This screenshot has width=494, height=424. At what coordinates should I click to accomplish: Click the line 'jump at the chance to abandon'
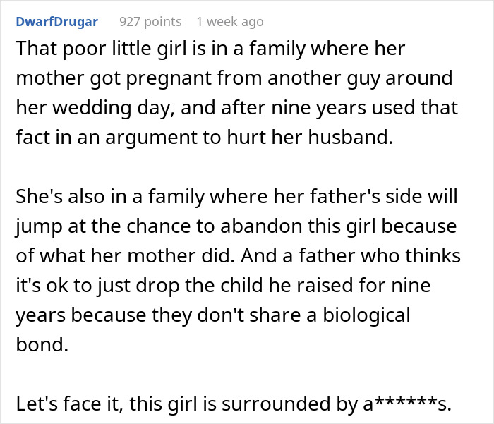tap(236, 226)
